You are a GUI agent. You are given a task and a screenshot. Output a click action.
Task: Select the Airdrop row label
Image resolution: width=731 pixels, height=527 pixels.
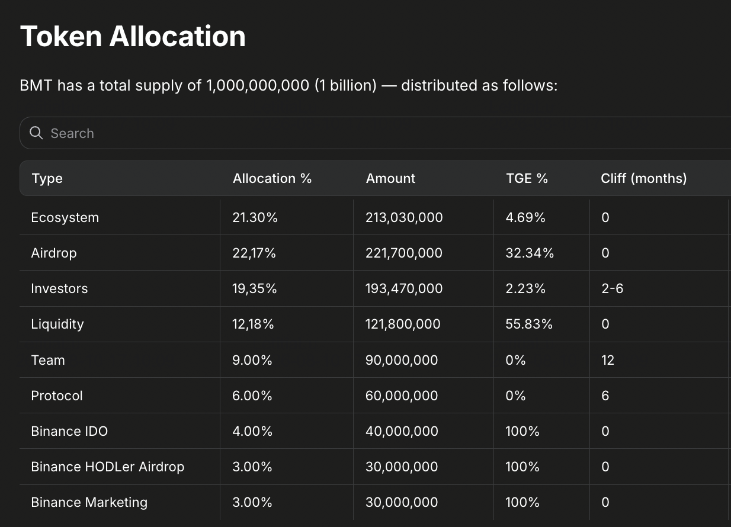click(54, 253)
